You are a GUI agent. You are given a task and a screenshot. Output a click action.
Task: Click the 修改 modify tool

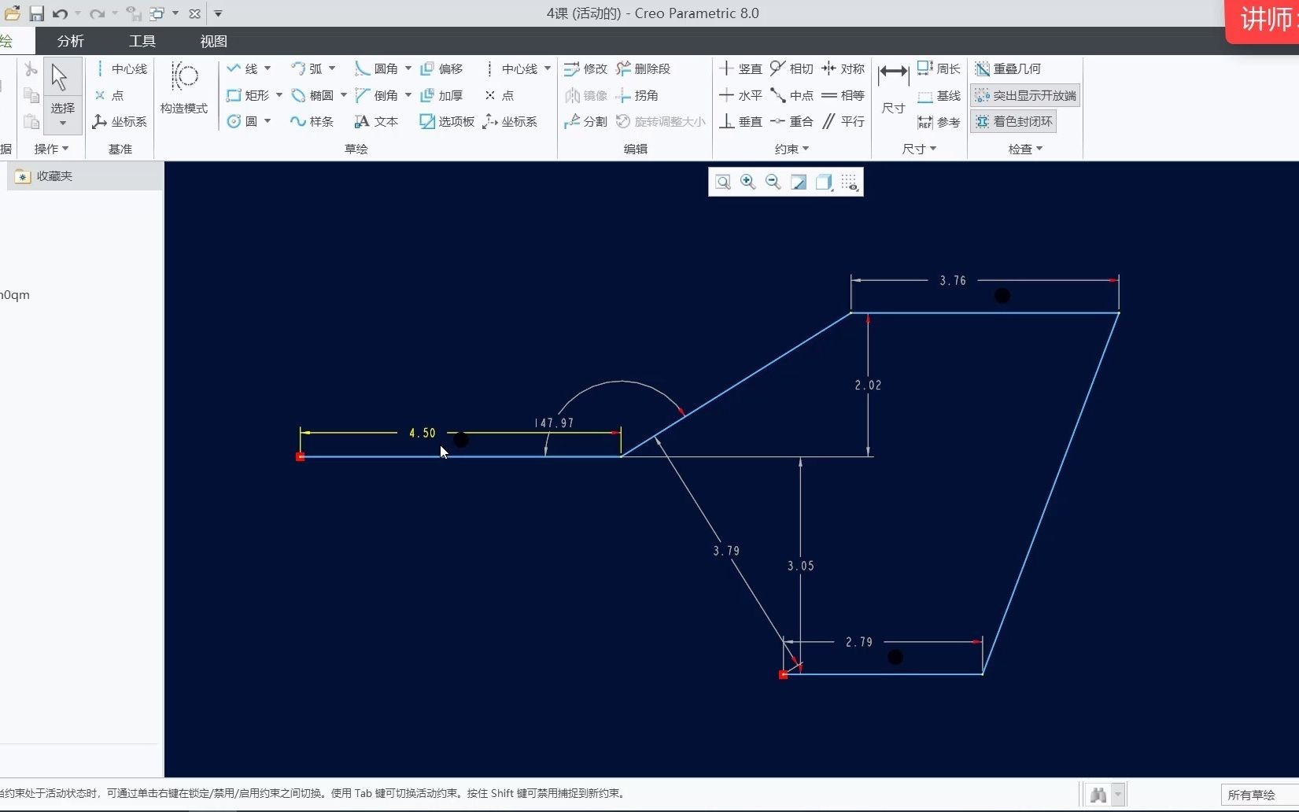pyautogui.click(x=585, y=69)
